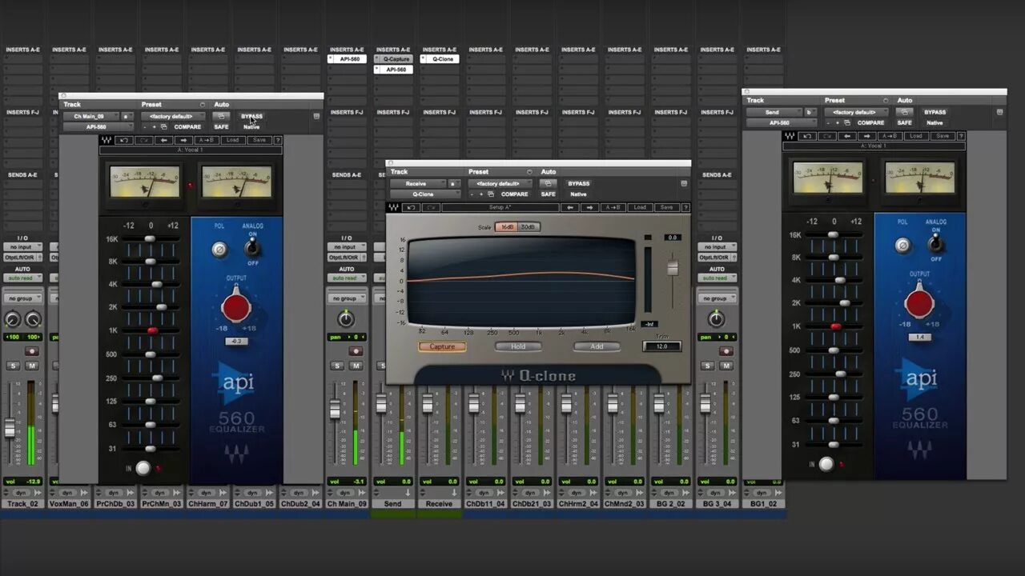Select the Receive track name
This screenshot has width=1025, height=576.
[439, 504]
